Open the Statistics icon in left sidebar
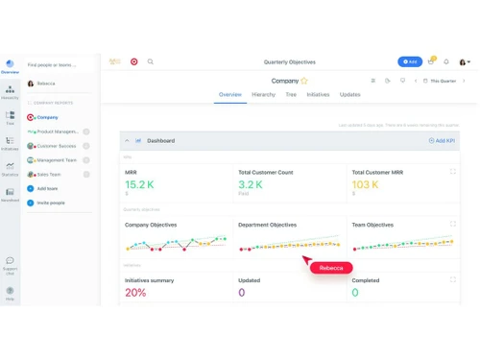 pyautogui.click(x=10, y=169)
